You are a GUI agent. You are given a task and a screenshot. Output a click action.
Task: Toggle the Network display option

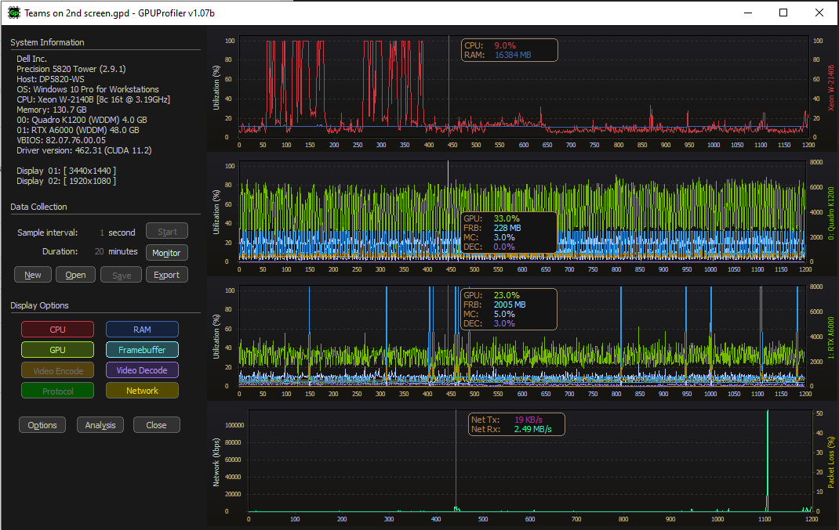pyautogui.click(x=143, y=391)
